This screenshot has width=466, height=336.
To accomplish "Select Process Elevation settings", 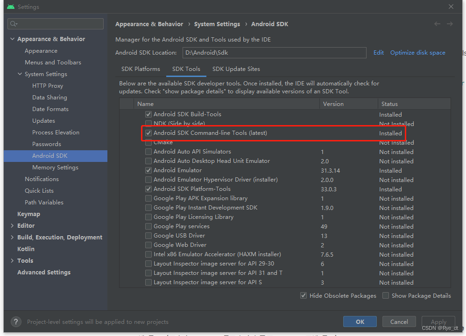I will click(56, 132).
